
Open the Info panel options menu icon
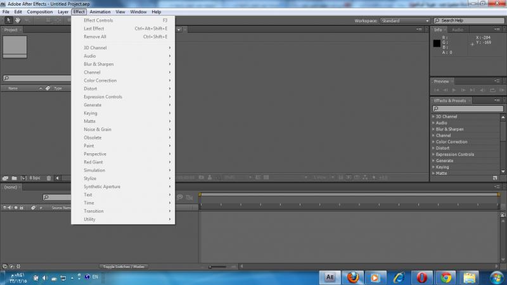click(497, 29)
